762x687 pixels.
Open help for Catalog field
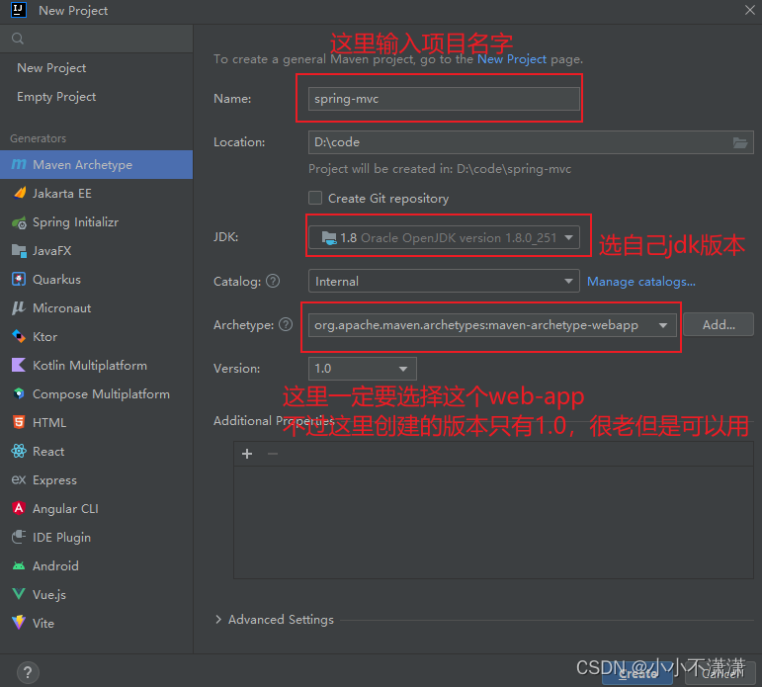pos(273,281)
